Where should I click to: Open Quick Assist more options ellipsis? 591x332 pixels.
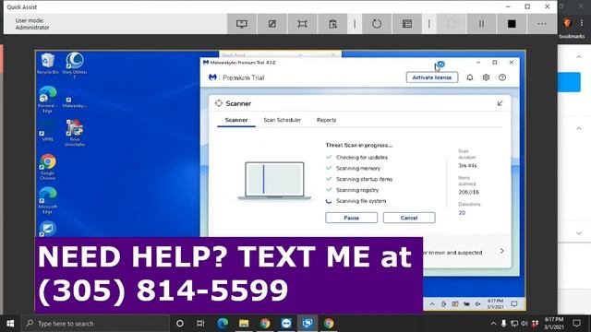(542, 24)
